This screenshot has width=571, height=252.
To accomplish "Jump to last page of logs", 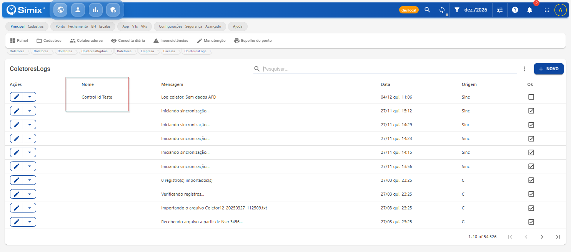I will (558, 237).
